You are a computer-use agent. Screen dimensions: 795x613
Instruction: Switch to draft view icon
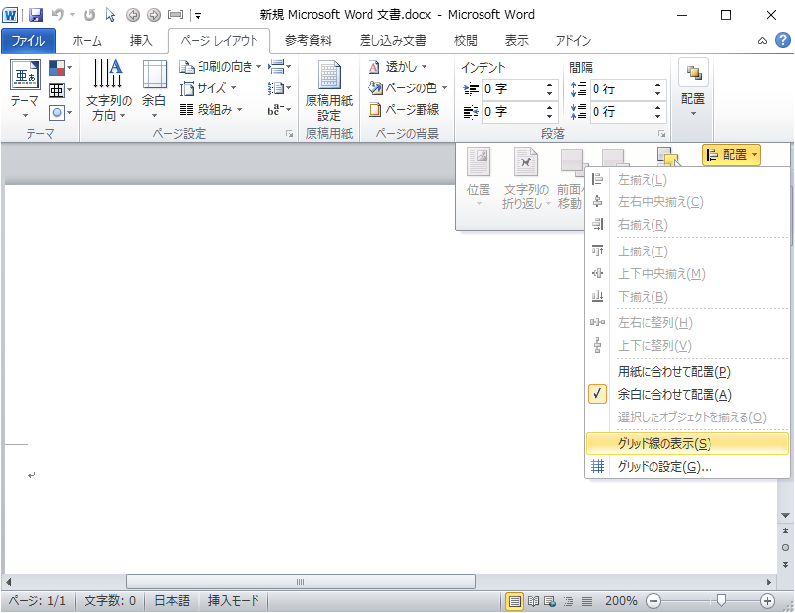(587, 601)
